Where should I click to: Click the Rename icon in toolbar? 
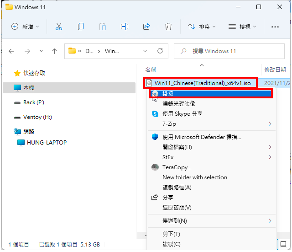coord(125,27)
